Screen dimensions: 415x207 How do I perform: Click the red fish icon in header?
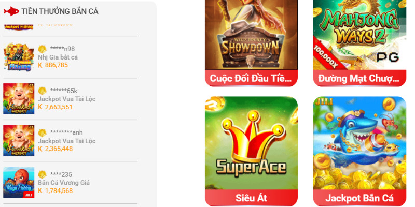pos(11,11)
